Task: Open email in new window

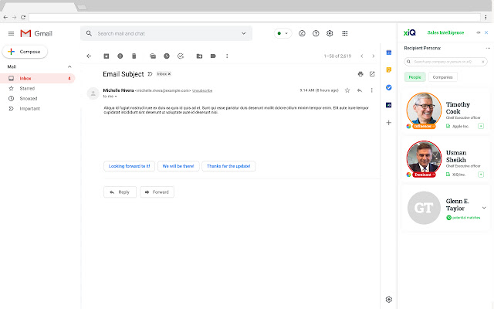Action: point(372,74)
